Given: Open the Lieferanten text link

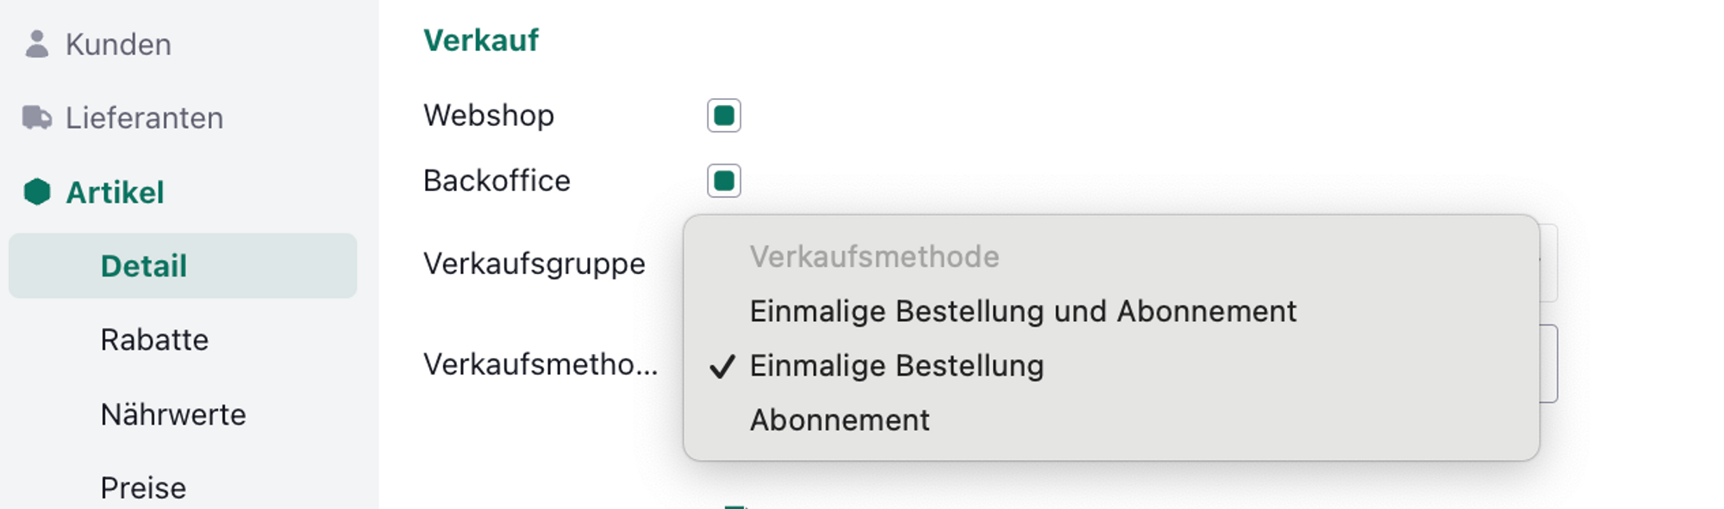Looking at the screenshot, I should (144, 118).
